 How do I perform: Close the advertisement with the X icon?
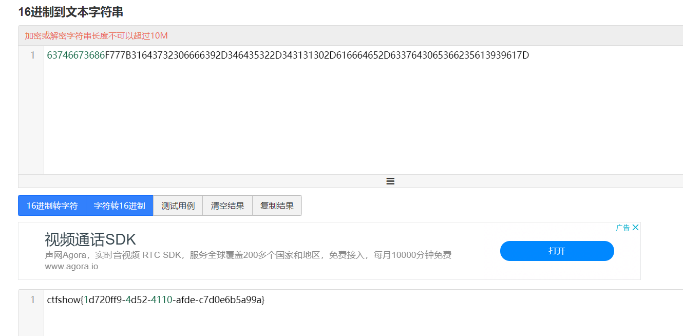pyautogui.click(x=636, y=227)
